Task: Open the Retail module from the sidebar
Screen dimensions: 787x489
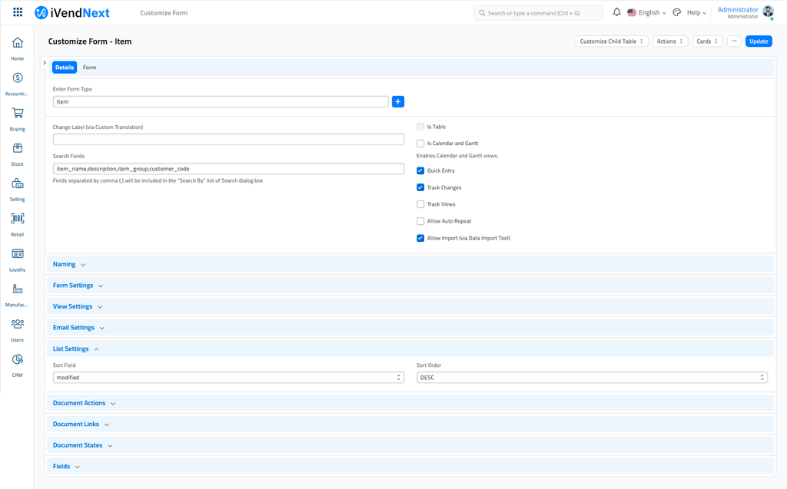Action: tap(17, 221)
